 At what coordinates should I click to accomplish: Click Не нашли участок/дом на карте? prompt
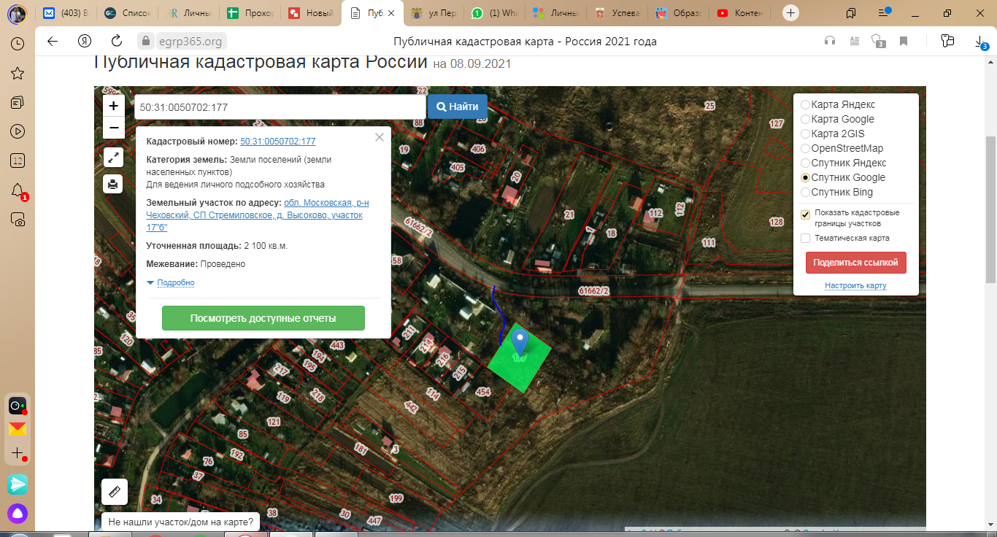(x=181, y=522)
